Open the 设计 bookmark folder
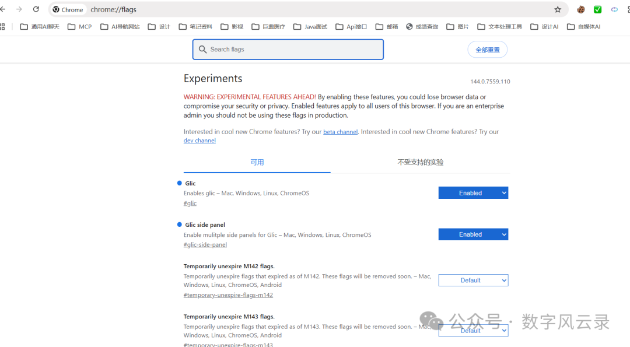630x347 pixels. click(159, 26)
